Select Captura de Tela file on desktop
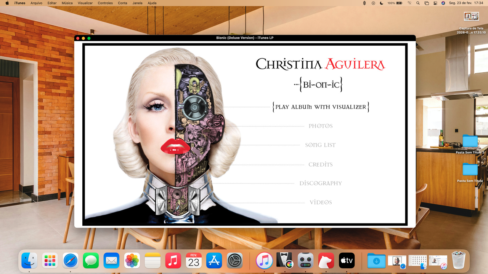This screenshot has width=488, height=274. [471, 23]
